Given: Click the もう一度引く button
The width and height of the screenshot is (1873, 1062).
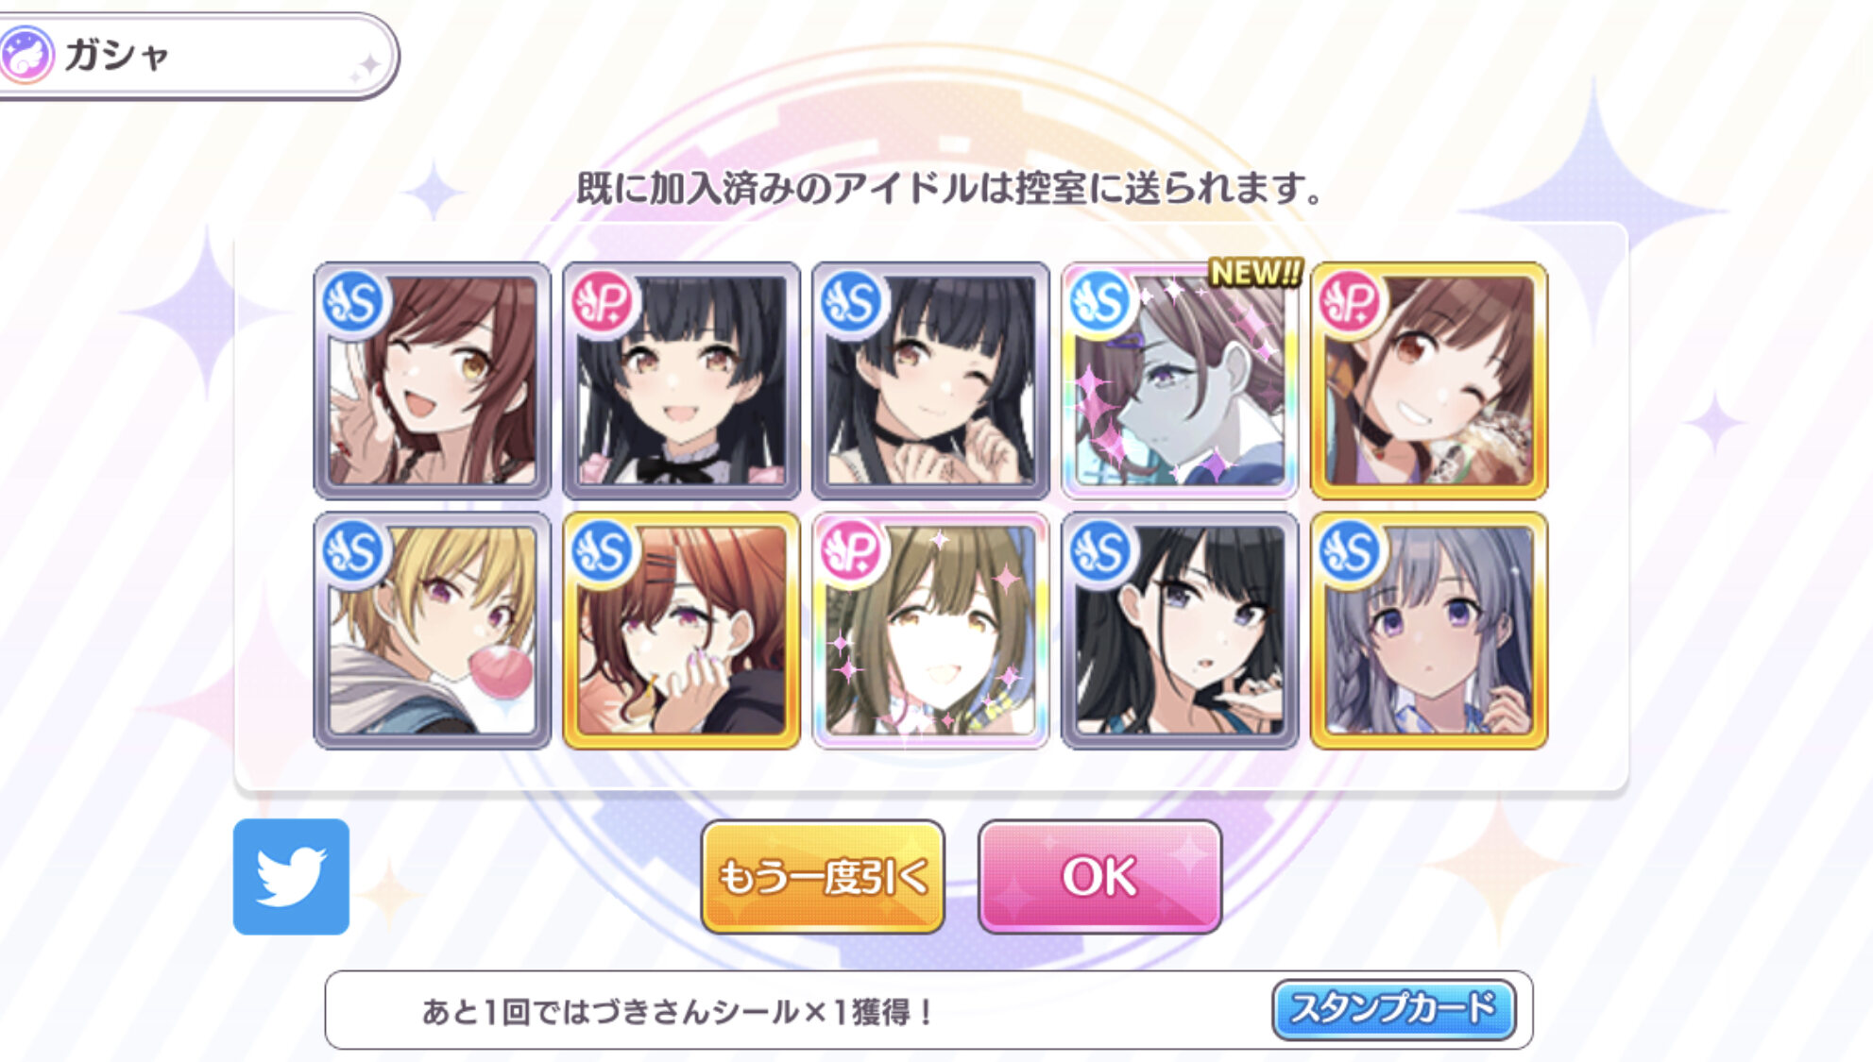Looking at the screenshot, I should coord(823,876).
